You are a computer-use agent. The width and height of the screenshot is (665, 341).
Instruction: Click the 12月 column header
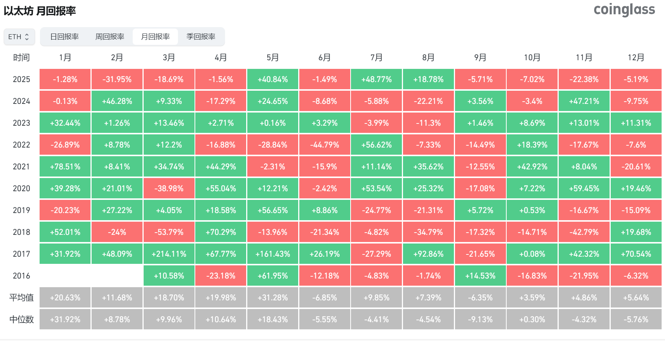click(x=636, y=58)
